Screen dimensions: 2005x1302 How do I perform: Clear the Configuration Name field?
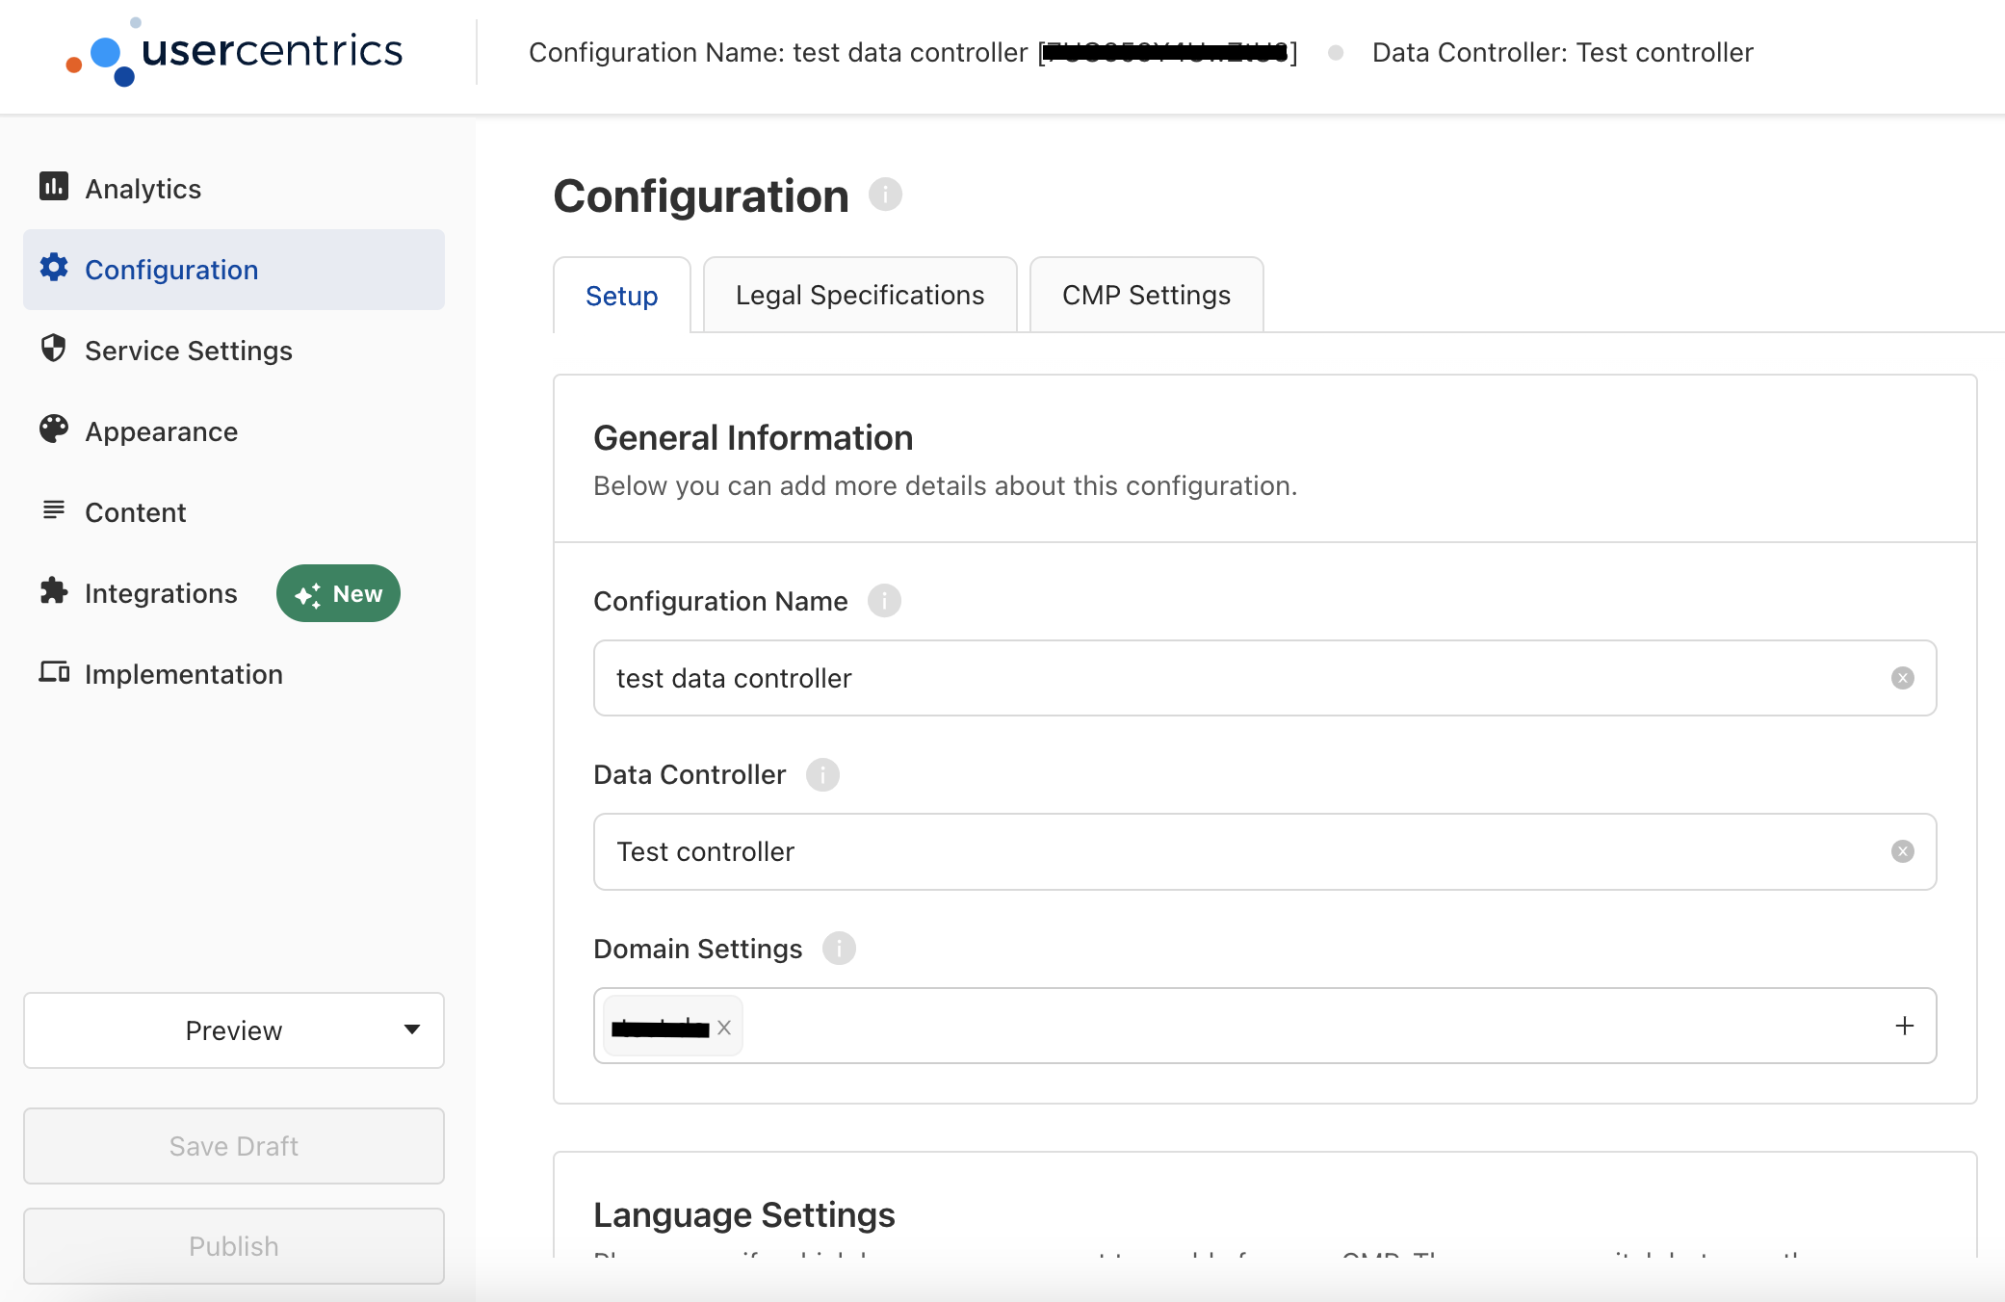(1902, 678)
